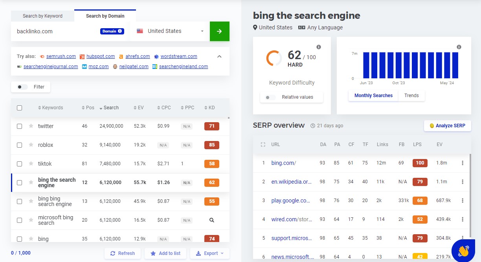Click the Any Language selector
The width and height of the screenshot is (481, 262).
pyautogui.click(x=320, y=27)
